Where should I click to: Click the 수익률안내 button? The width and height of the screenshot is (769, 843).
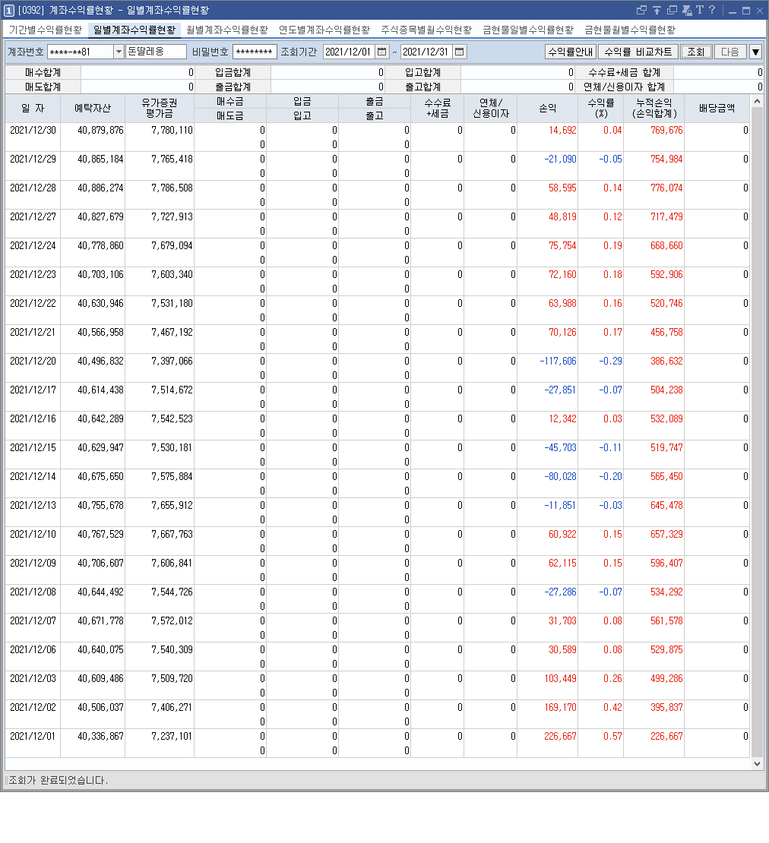[x=571, y=52]
